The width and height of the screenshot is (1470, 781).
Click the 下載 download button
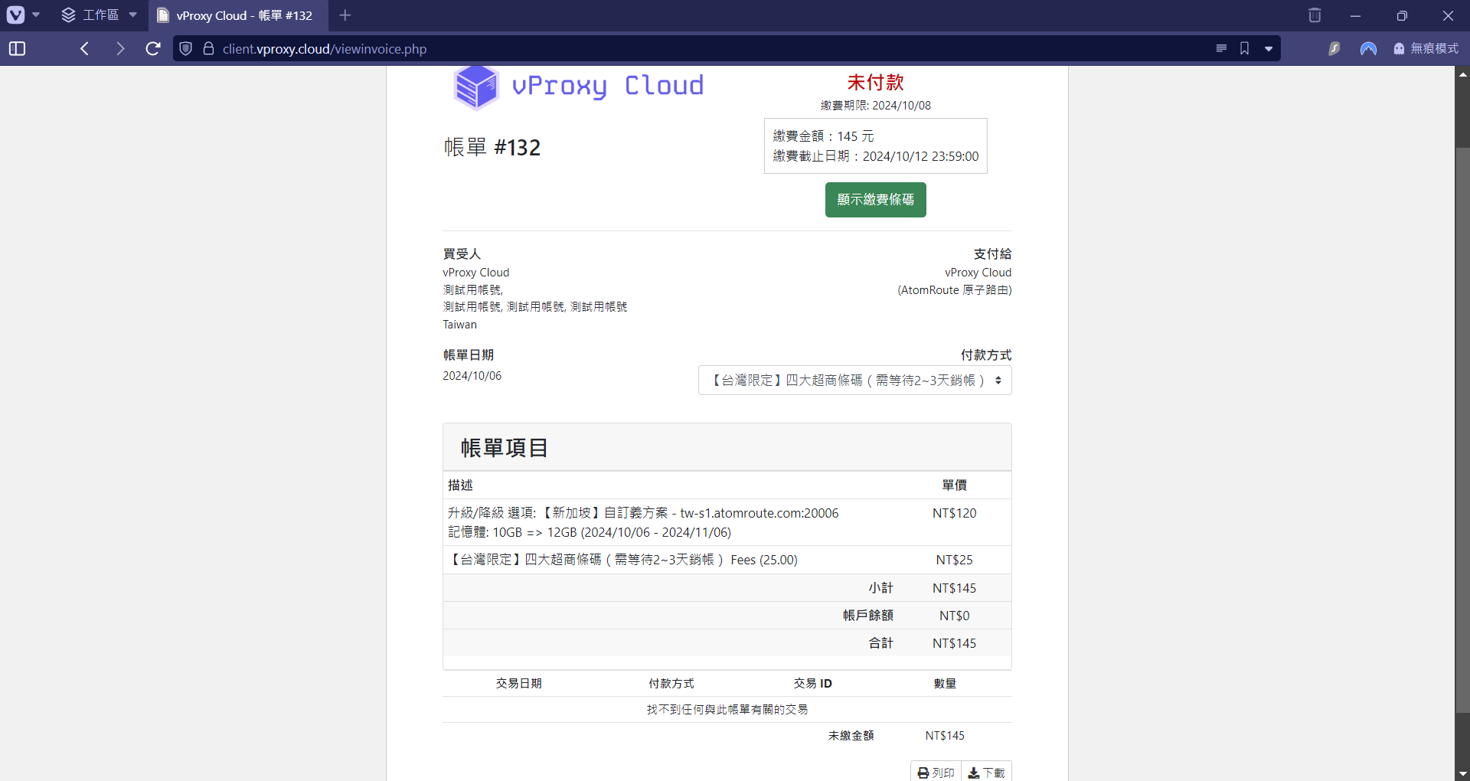coord(986,772)
